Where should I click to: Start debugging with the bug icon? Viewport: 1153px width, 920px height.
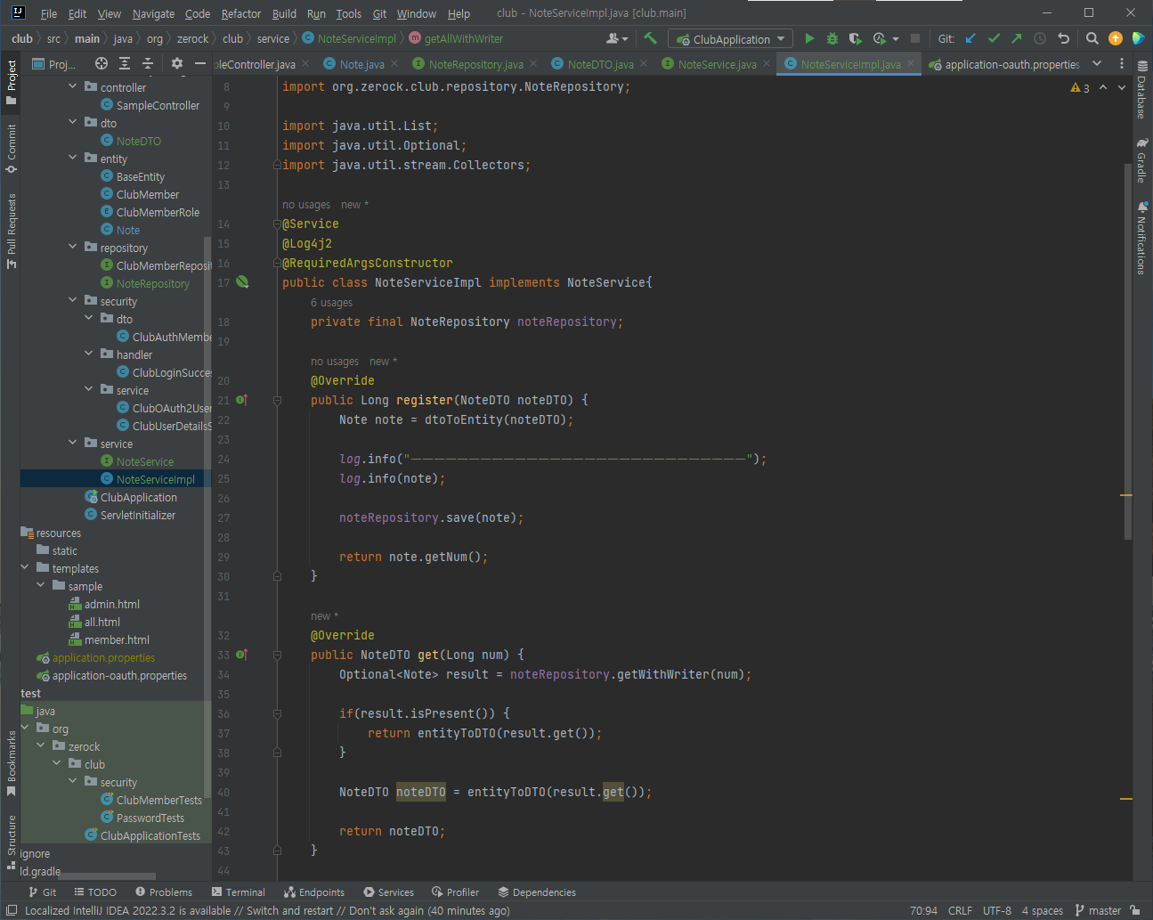point(832,38)
